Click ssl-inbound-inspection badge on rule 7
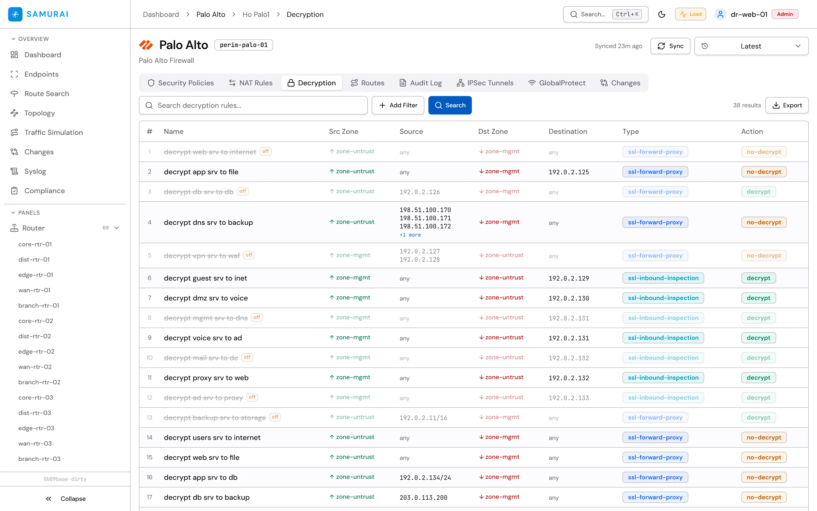 click(x=663, y=298)
